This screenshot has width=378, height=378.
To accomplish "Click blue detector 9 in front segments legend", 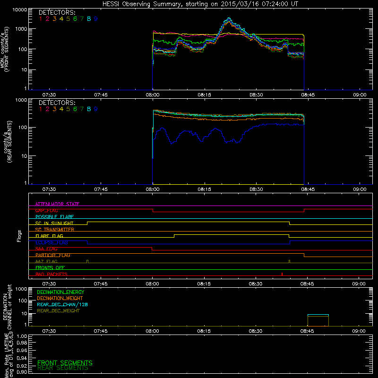I will click(96, 19).
